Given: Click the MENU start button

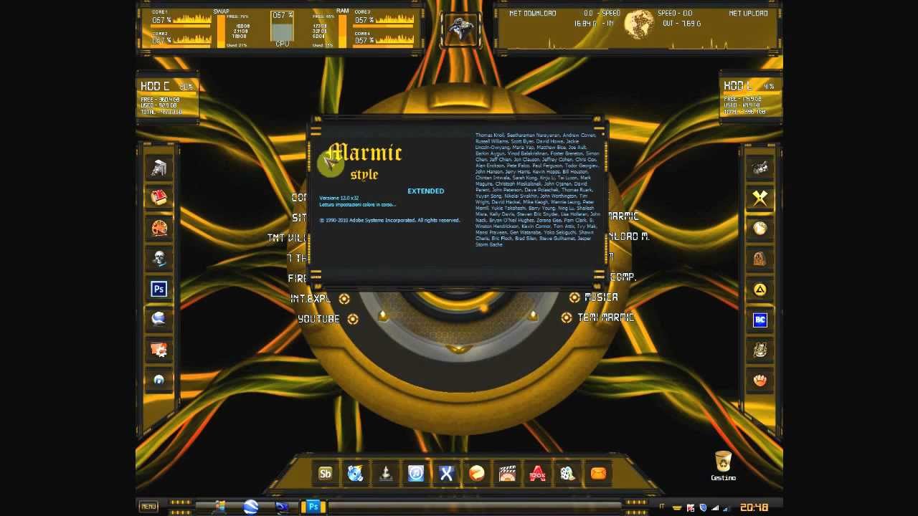Looking at the screenshot, I should tap(148, 507).
